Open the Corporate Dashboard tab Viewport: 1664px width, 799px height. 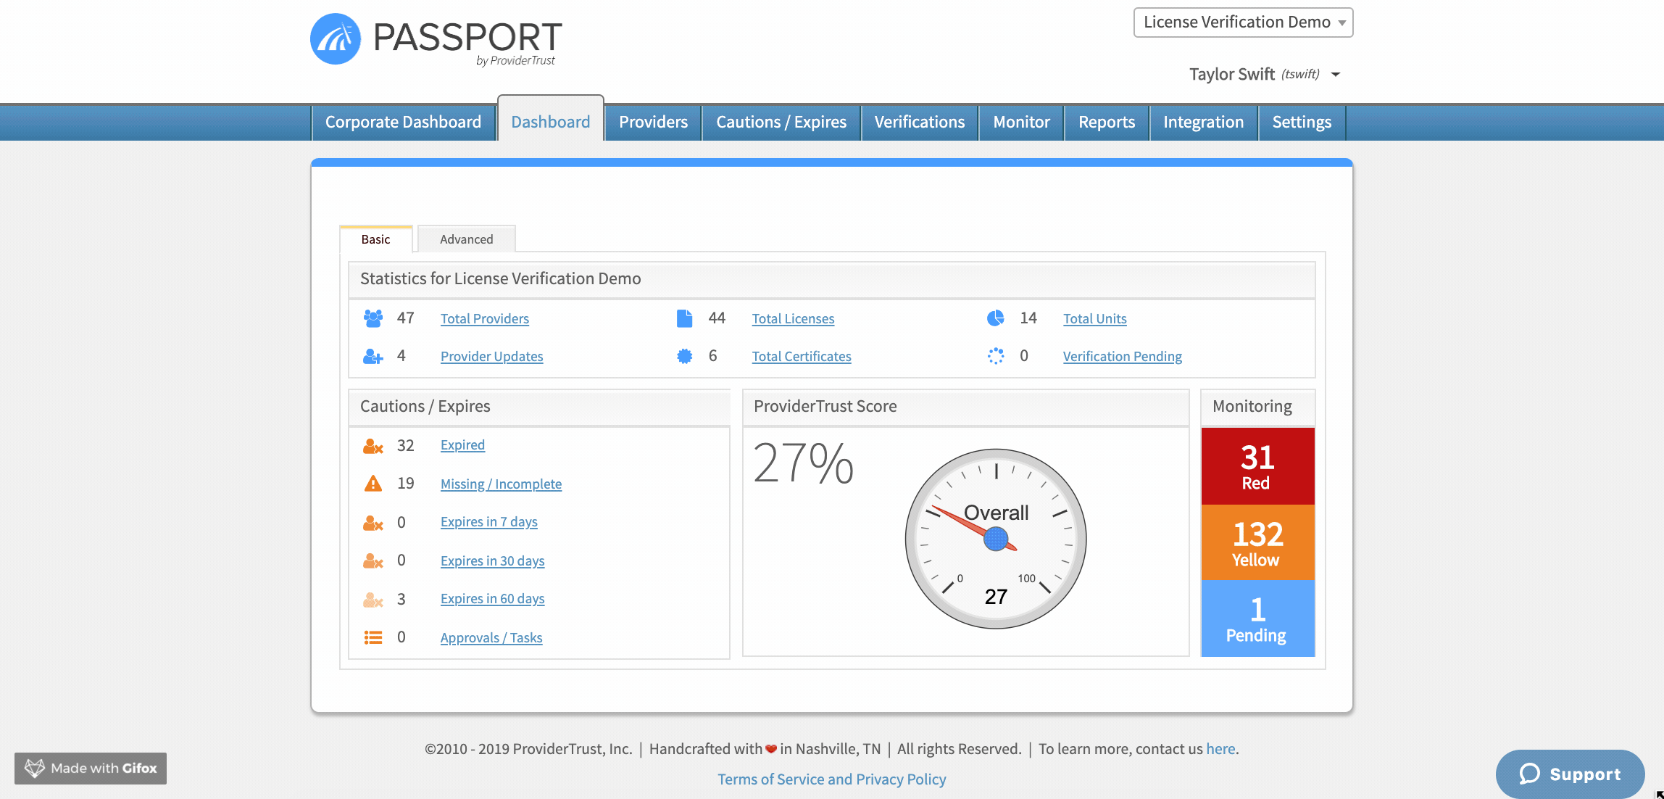tap(403, 122)
